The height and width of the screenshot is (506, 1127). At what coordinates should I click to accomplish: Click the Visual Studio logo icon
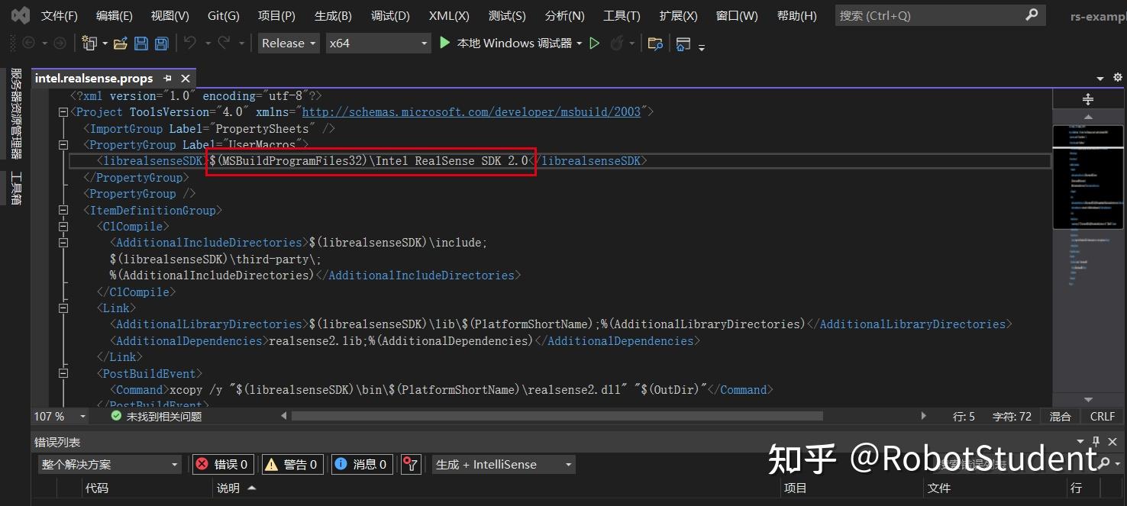pyautogui.click(x=21, y=15)
